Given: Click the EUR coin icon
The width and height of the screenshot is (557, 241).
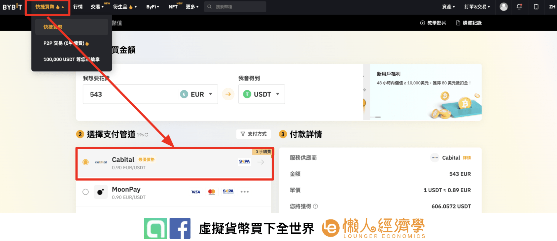Looking at the screenshot, I should pyautogui.click(x=184, y=95).
